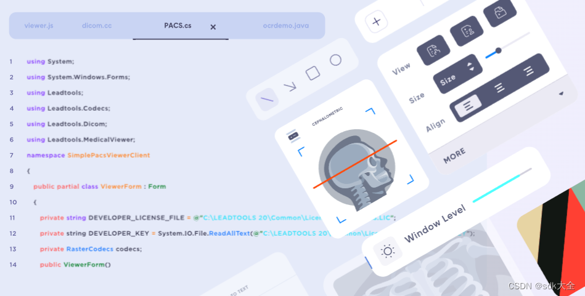585x296 pixels.
Task: Select the rectangle shape tool
Action: point(313,73)
